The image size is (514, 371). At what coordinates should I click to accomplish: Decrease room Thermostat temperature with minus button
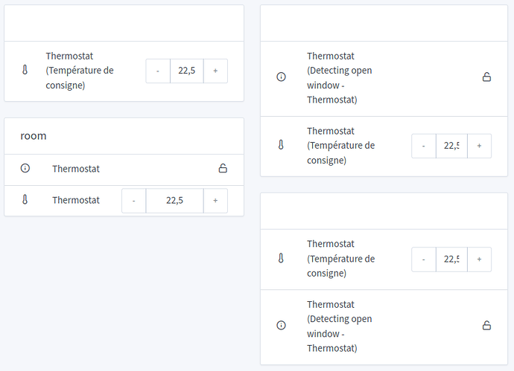[134, 201]
